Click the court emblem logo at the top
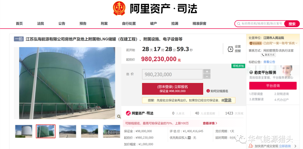 pos(119,8)
